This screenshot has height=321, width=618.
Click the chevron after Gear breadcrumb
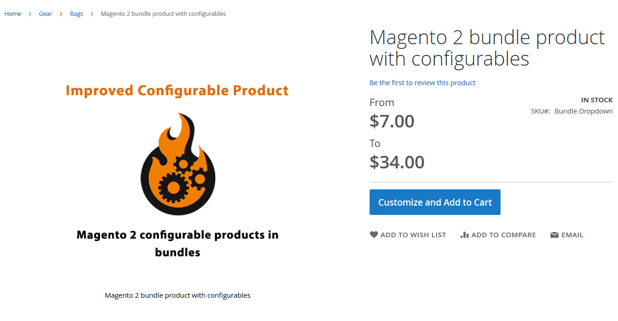pos(61,14)
